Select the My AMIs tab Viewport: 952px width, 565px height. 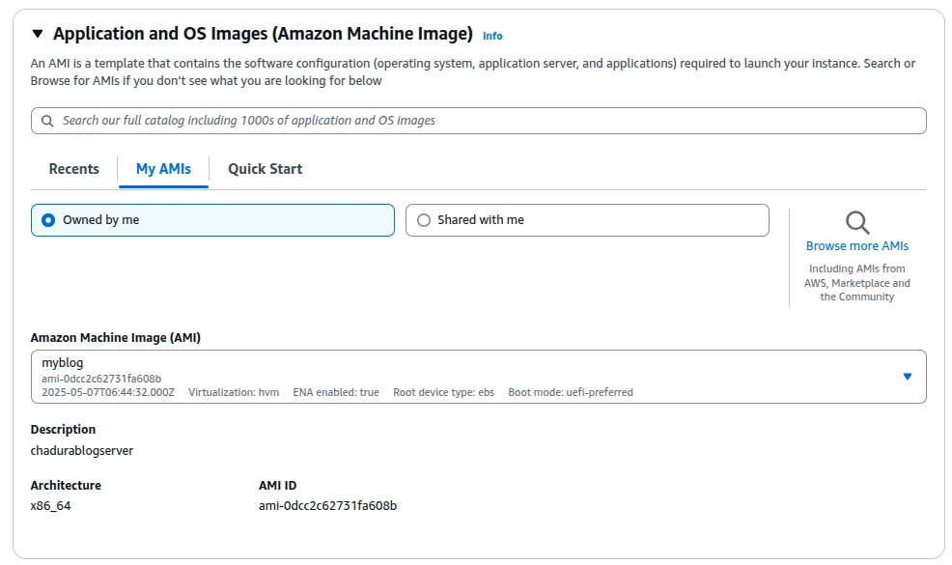click(x=163, y=168)
